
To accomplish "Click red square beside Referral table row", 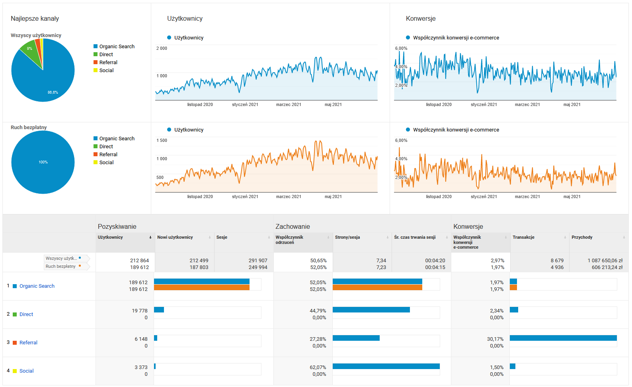I will tap(15, 343).
